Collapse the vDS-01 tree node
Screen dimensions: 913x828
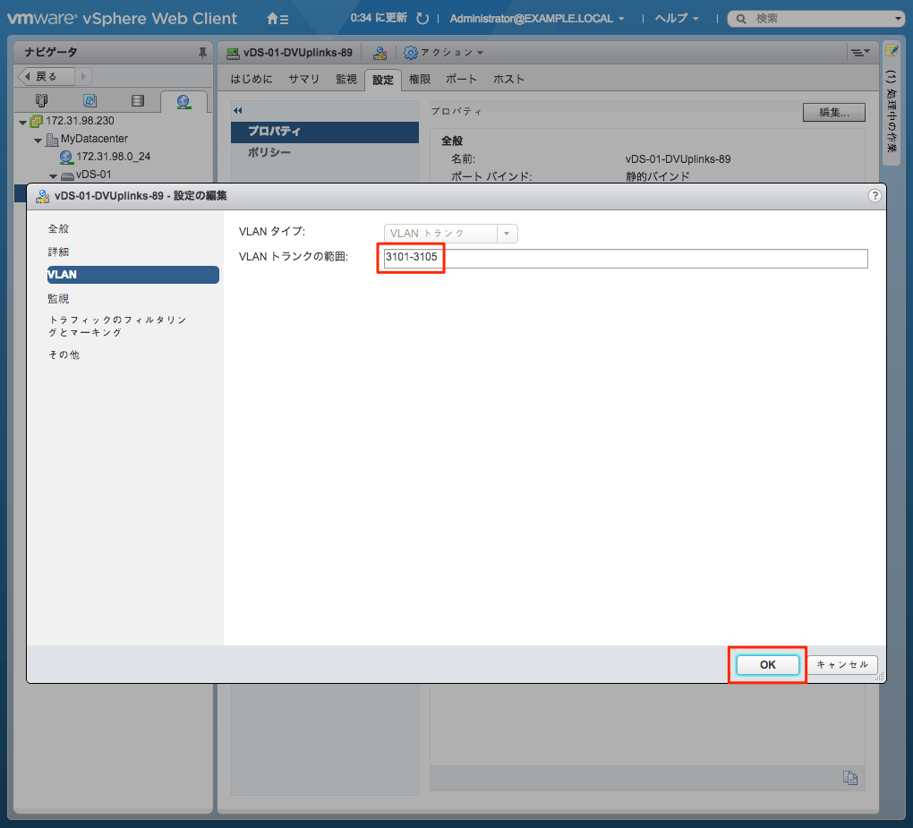[53, 175]
